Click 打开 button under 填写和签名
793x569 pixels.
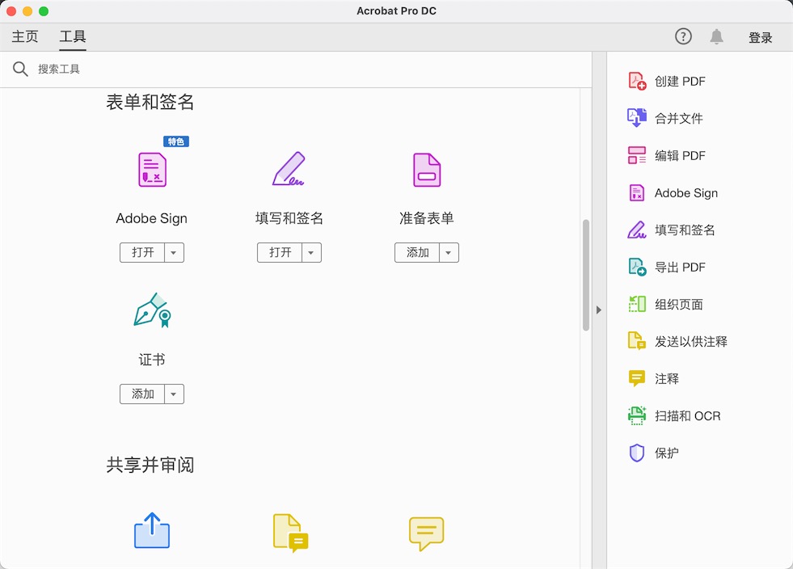tap(280, 252)
